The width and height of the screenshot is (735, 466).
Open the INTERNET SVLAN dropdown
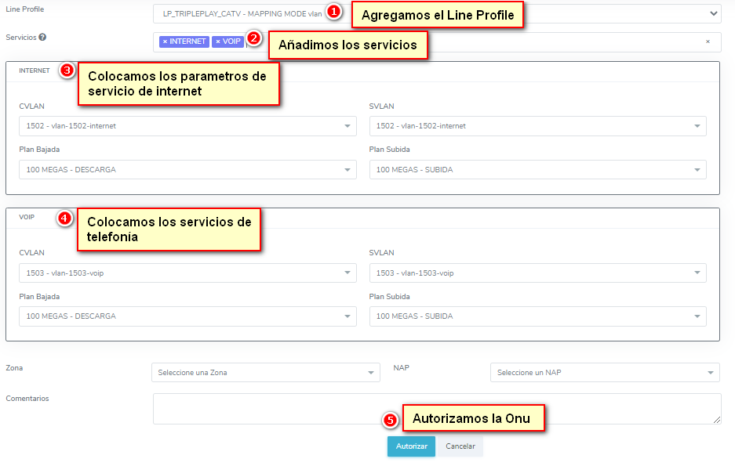(x=537, y=126)
